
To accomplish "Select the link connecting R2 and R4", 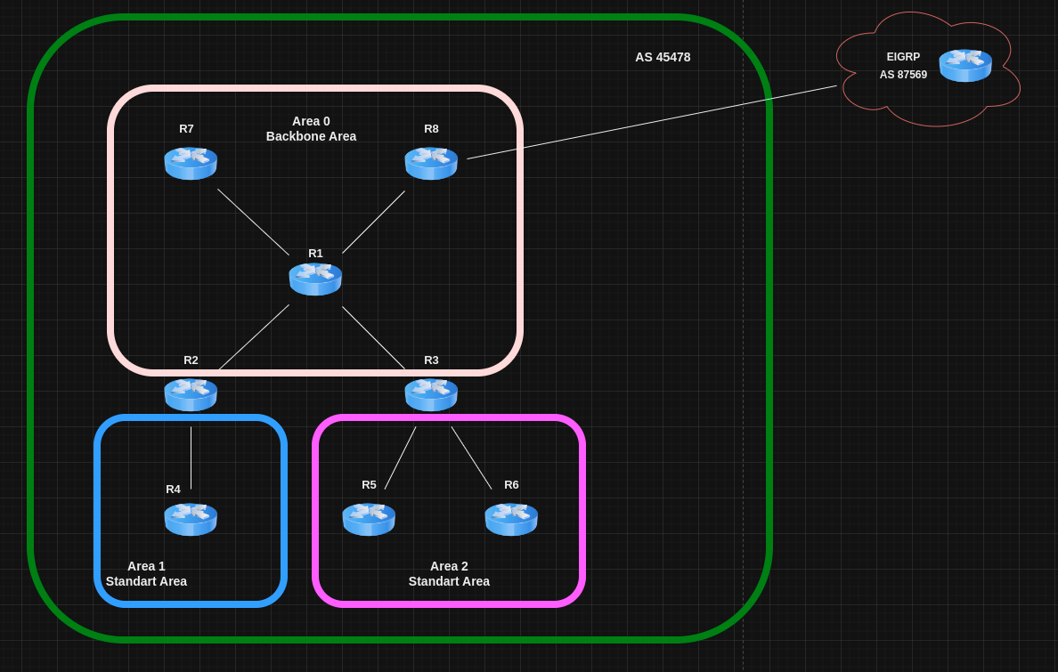I will point(191,458).
